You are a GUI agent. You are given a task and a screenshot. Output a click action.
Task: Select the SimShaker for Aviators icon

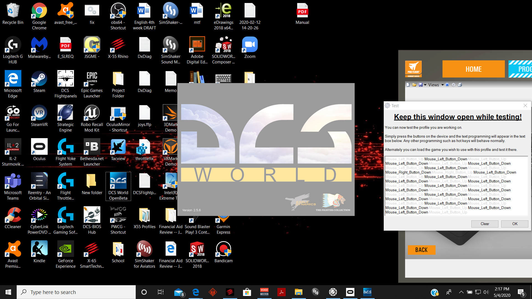coord(144,255)
